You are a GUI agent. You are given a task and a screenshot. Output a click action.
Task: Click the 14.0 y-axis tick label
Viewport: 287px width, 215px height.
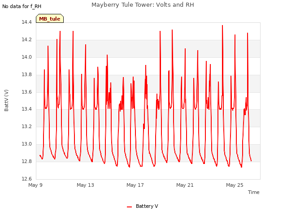point(27,57)
